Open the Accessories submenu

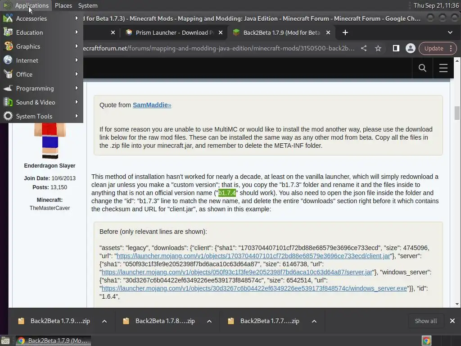point(41,18)
